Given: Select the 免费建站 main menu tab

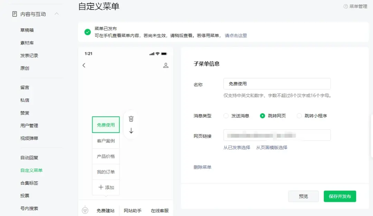Looking at the screenshot, I should point(105,210).
